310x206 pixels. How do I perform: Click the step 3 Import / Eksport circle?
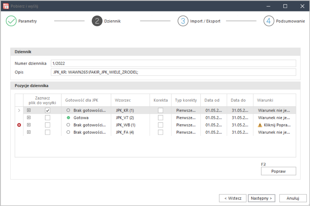pyautogui.click(x=183, y=21)
